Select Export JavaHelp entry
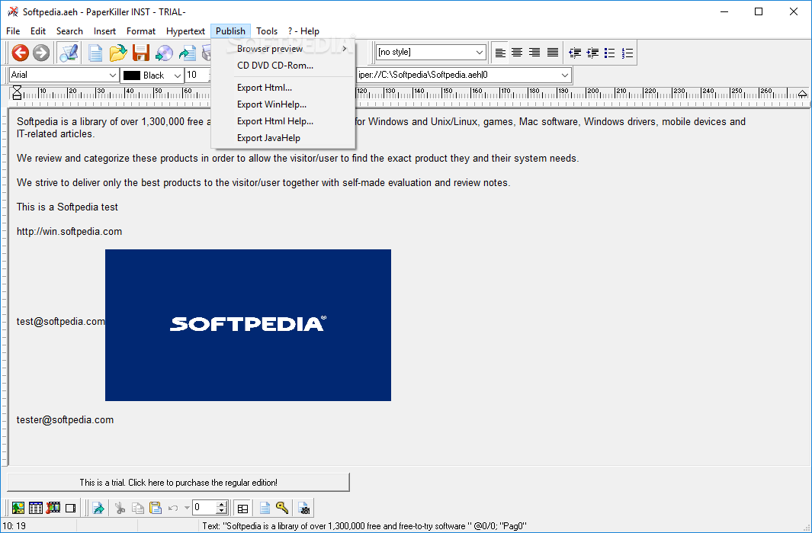 284,138
